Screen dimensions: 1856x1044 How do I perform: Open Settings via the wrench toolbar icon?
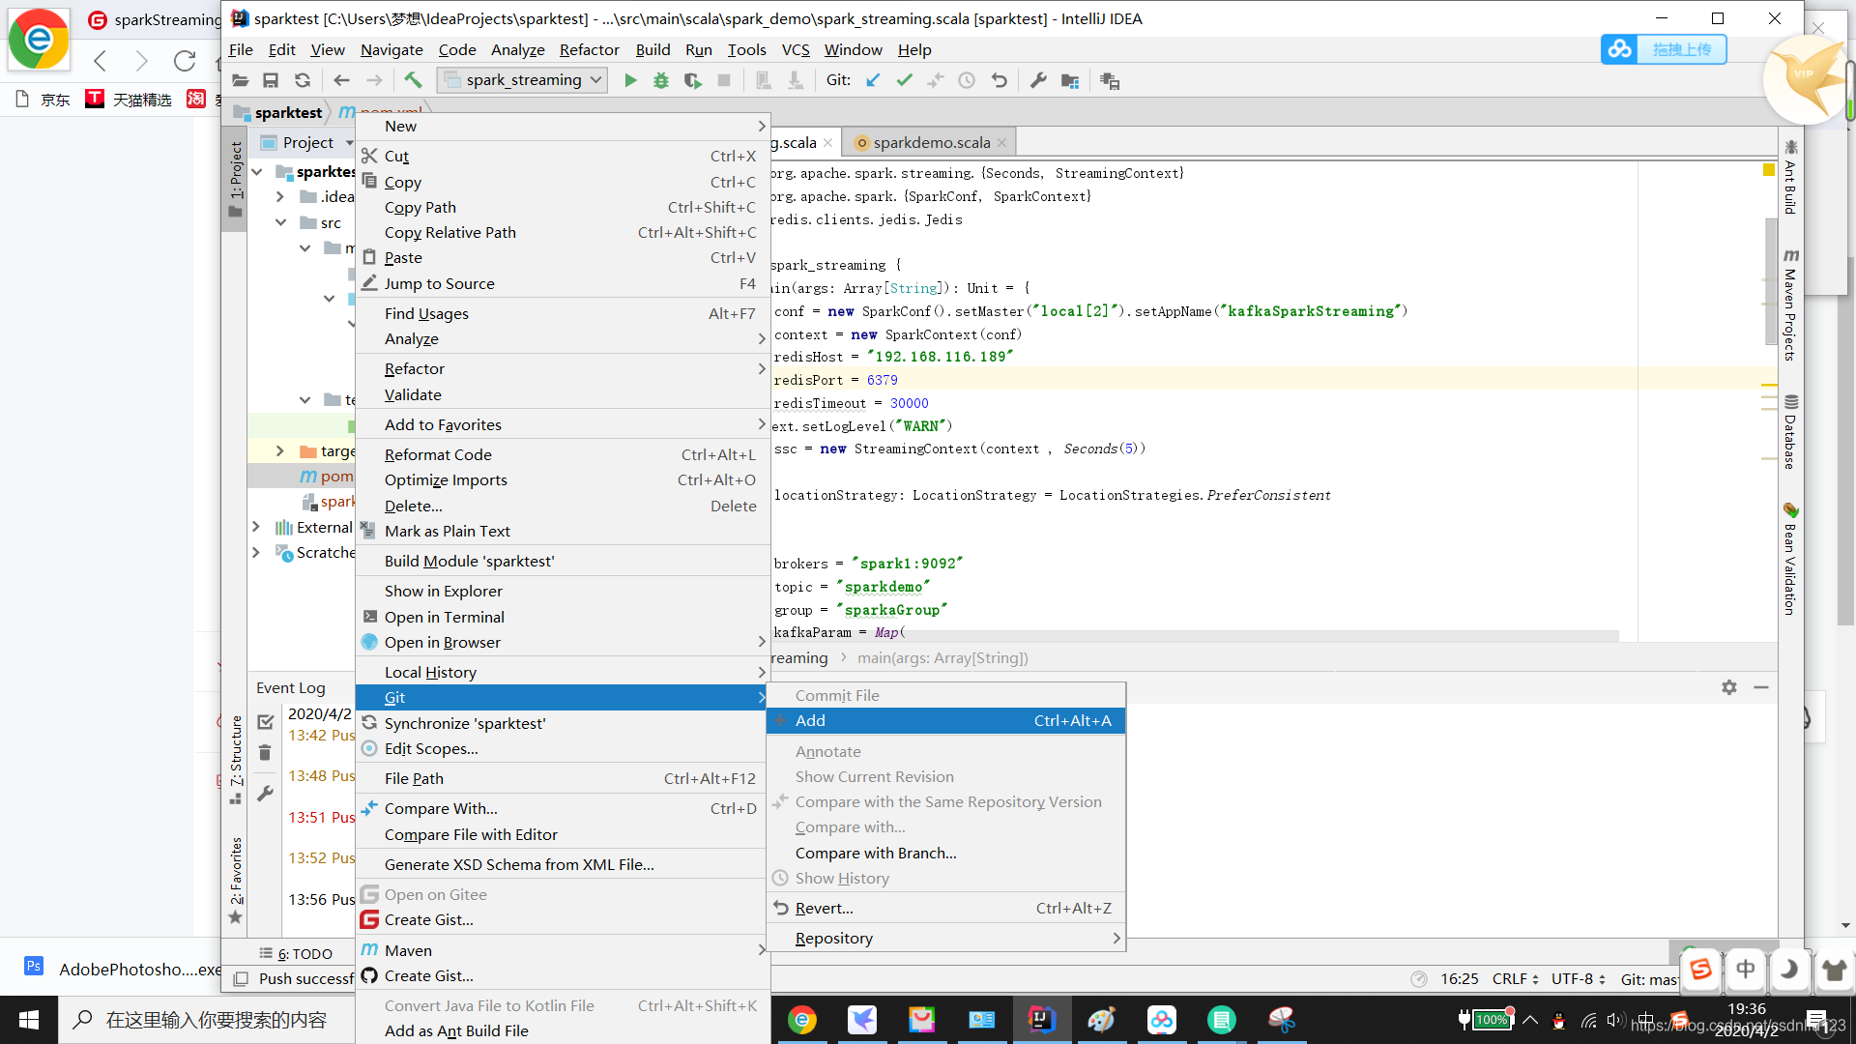1038,81
